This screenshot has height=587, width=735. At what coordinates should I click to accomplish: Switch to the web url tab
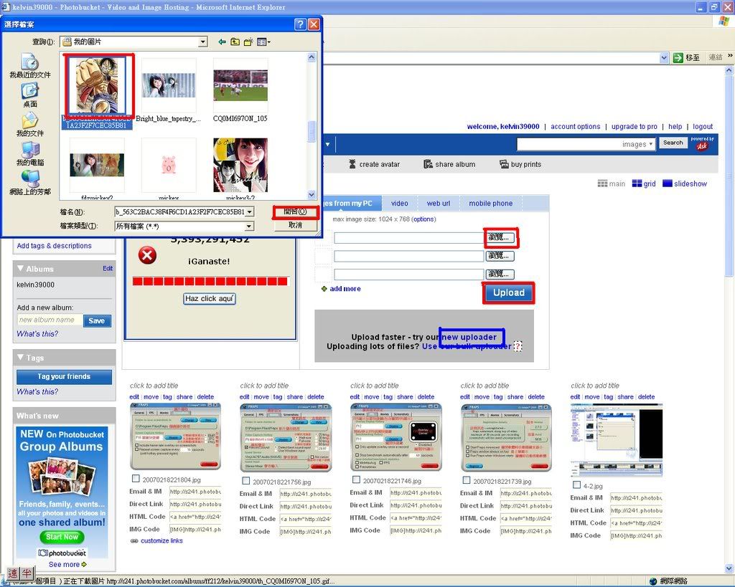[438, 204]
